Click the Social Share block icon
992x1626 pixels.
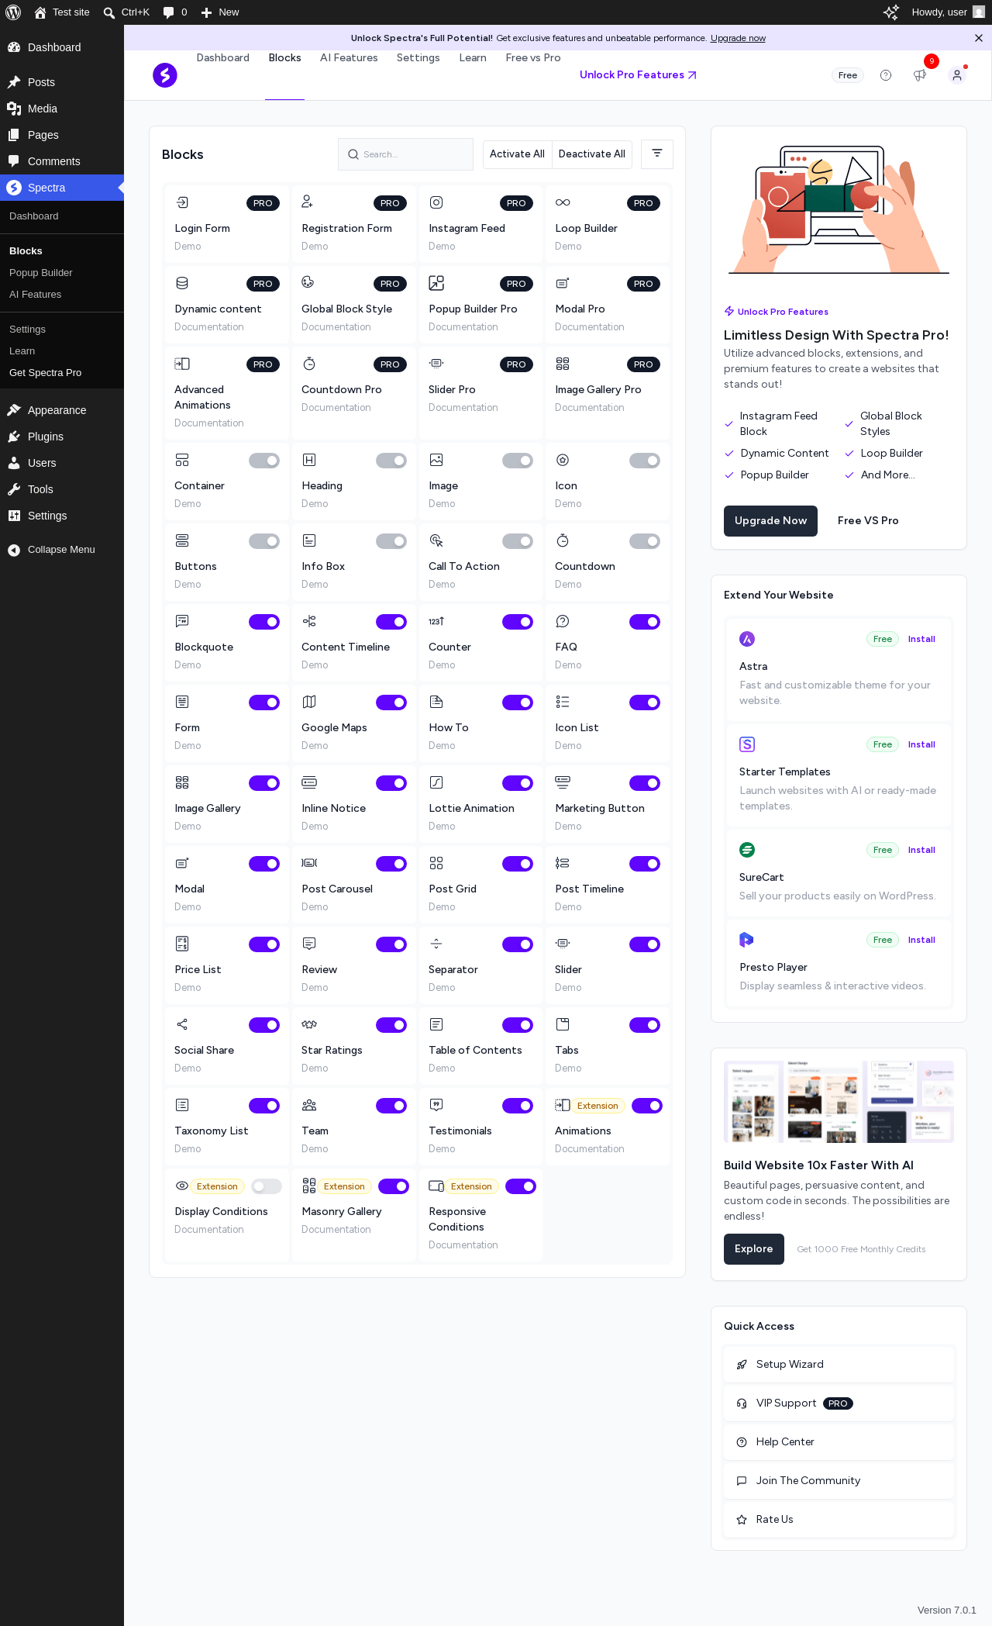(182, 1024)
